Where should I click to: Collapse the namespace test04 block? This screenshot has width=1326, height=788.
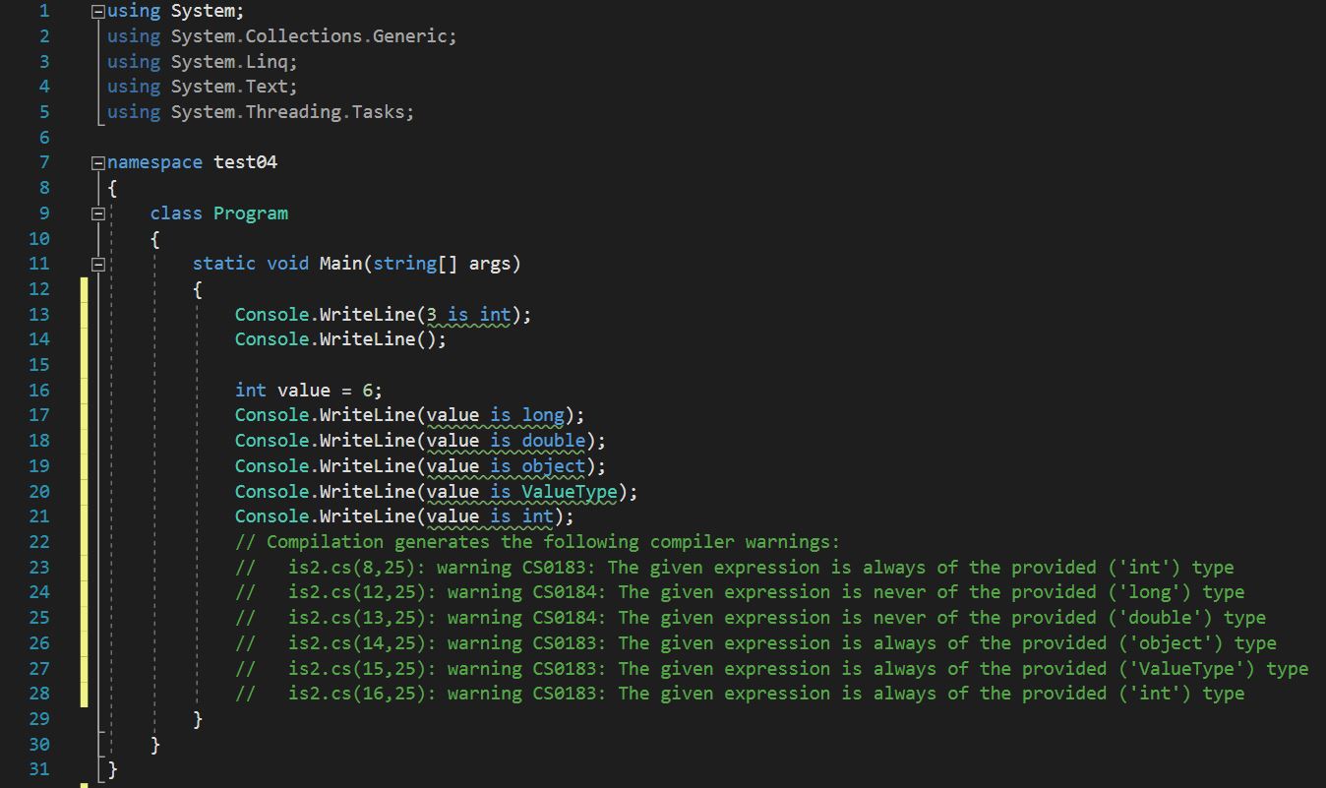pos(96,162)
